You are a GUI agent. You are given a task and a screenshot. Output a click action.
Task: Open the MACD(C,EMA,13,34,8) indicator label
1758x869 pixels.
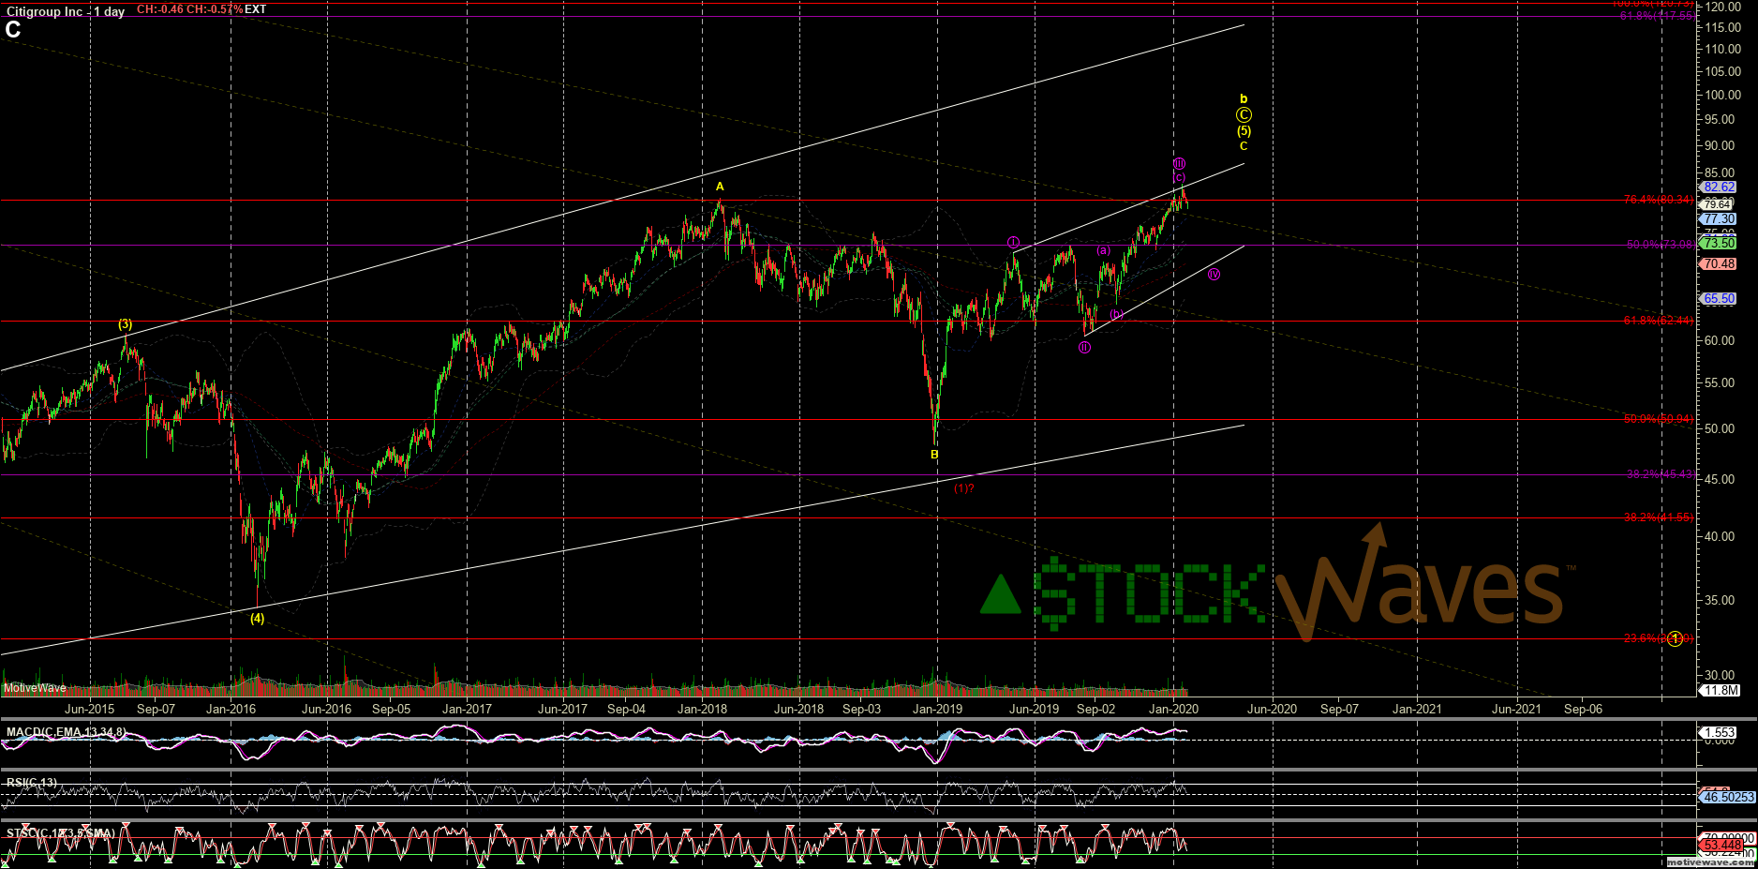coord(66,732)
